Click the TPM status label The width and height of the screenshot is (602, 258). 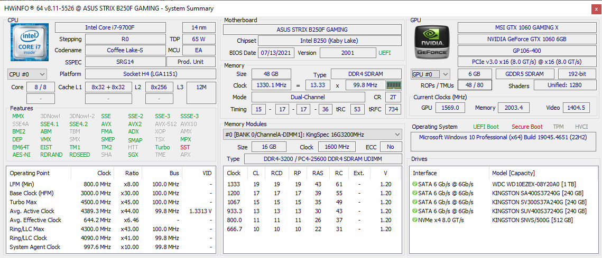click(x=559, y=127)
